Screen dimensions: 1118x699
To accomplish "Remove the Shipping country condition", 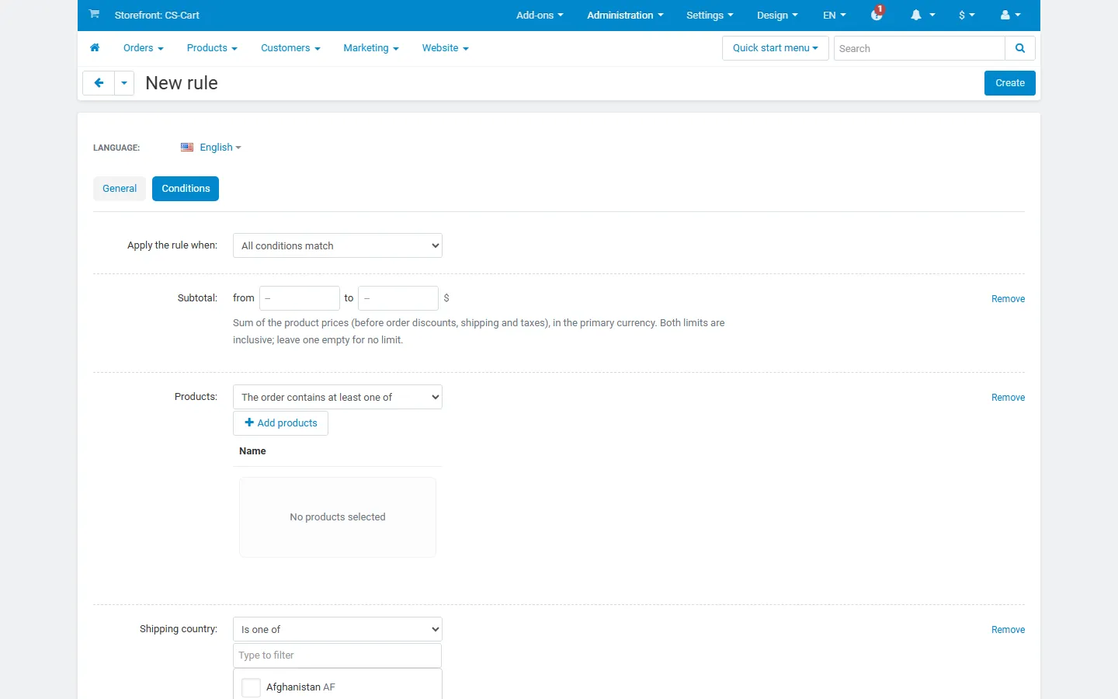I will click(x=1008, y=630).
